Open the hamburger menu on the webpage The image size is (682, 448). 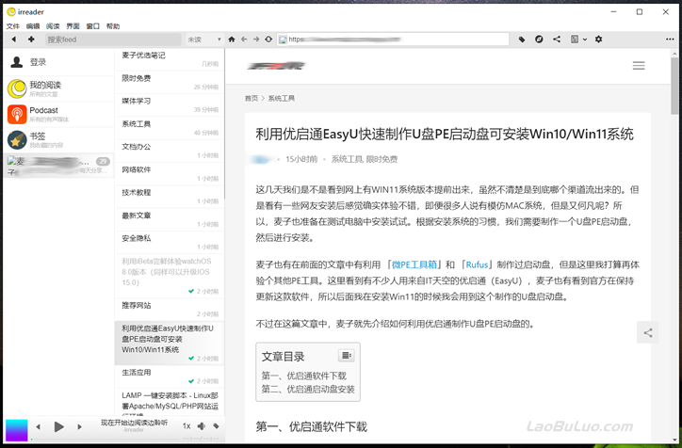point(639,66)
